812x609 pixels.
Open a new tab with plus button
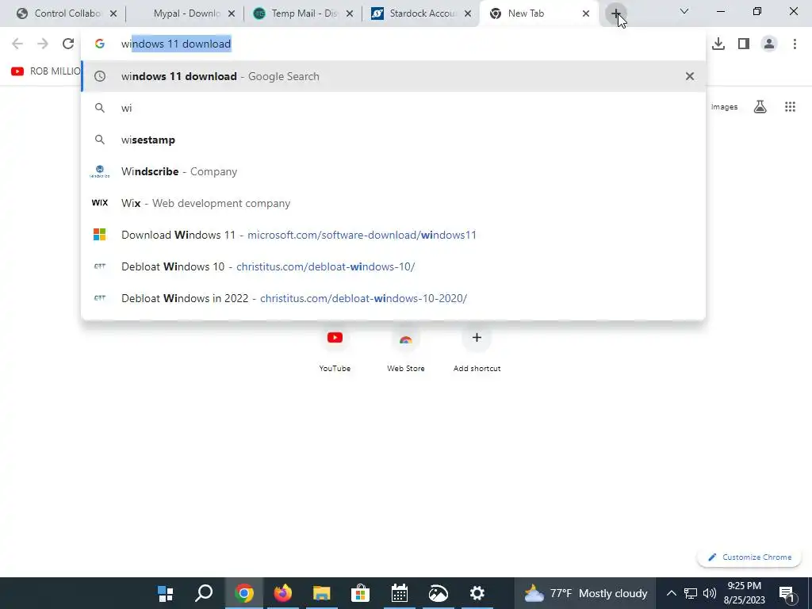pyautogui.click(x=615, y=14)
